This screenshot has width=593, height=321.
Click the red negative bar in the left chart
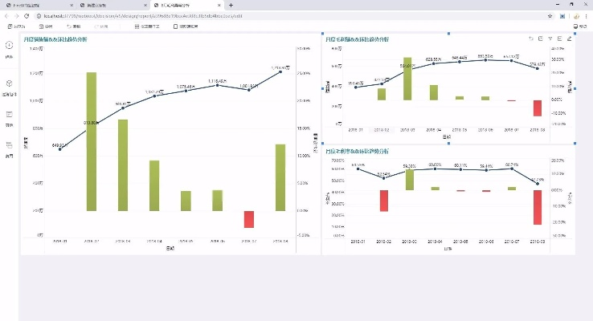click(x=249, y=219)
